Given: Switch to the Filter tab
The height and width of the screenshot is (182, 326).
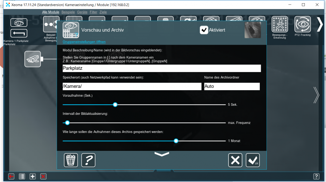Looking at the screenshot, I should click(x=93, y=12).
